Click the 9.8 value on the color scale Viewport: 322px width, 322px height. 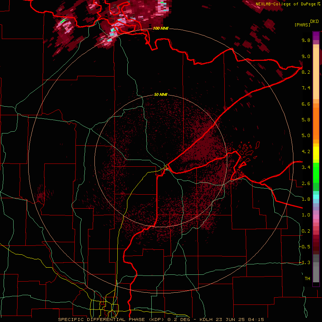coord(306,40)
